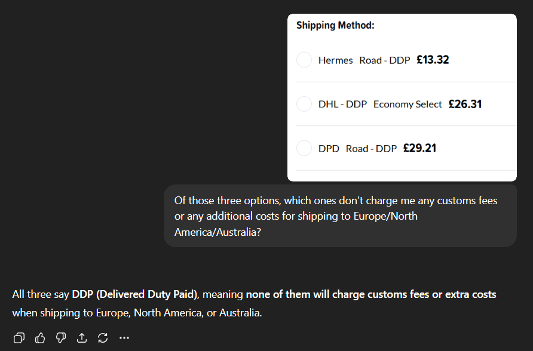Viewport: 533px width, 351px height.
Task: Regenerate the response
Action: [103, 338]
